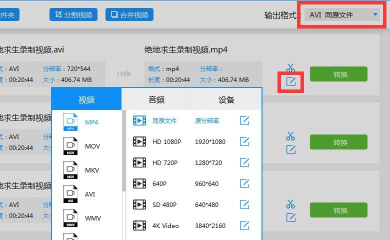The image size is (390, 240).
Task: Edit the 4K Video preset parameters
Action: [x=244, y=225]
